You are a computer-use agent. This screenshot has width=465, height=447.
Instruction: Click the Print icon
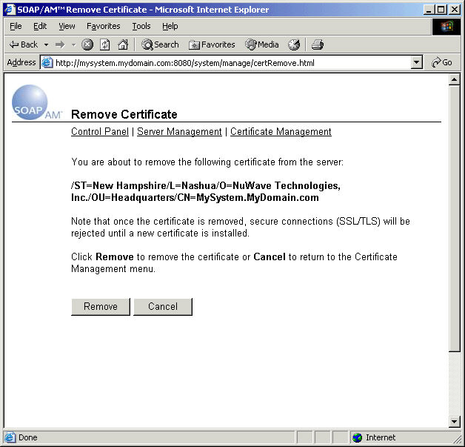(x=318, y=44)
